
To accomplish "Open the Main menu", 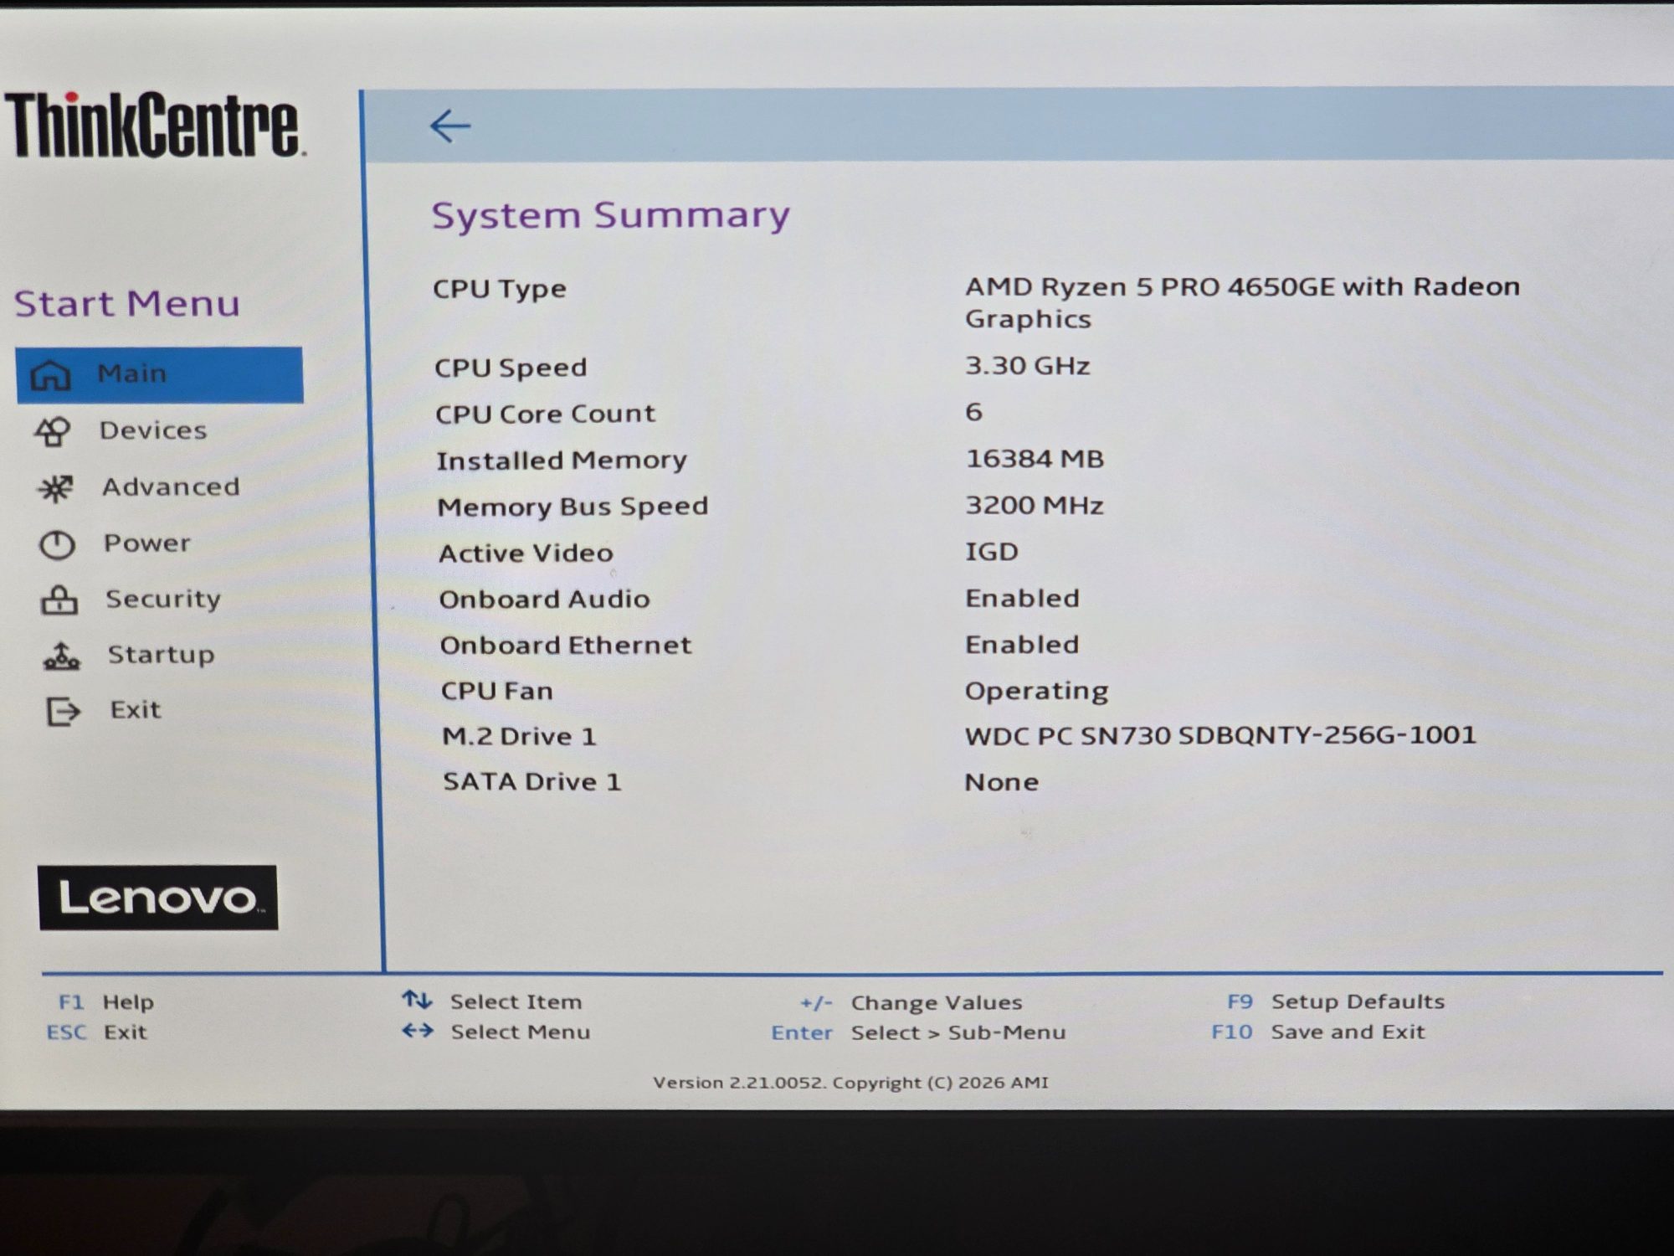I will (159, 375).
